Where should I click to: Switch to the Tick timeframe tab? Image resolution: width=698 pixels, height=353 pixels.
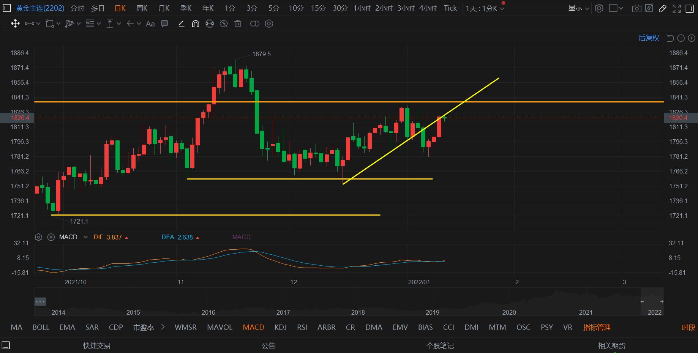coord(450,8)
